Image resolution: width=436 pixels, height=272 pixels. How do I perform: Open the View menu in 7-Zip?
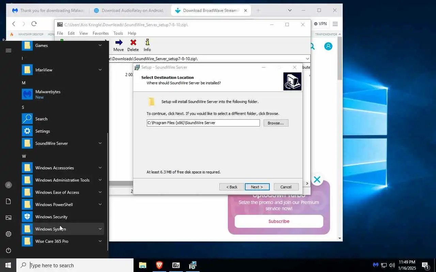click(83, 33)
